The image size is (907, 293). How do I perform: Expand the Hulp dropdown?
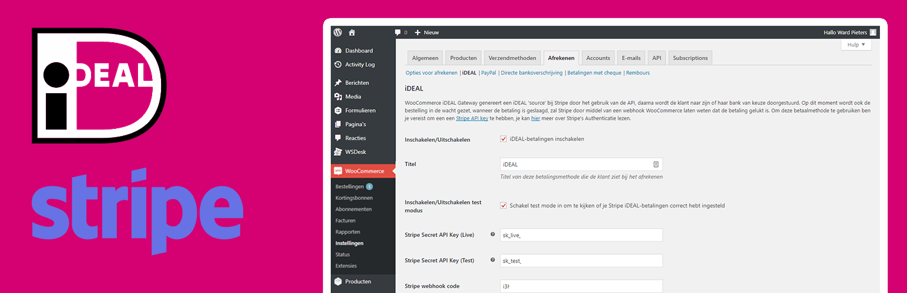tap(856, 45)
